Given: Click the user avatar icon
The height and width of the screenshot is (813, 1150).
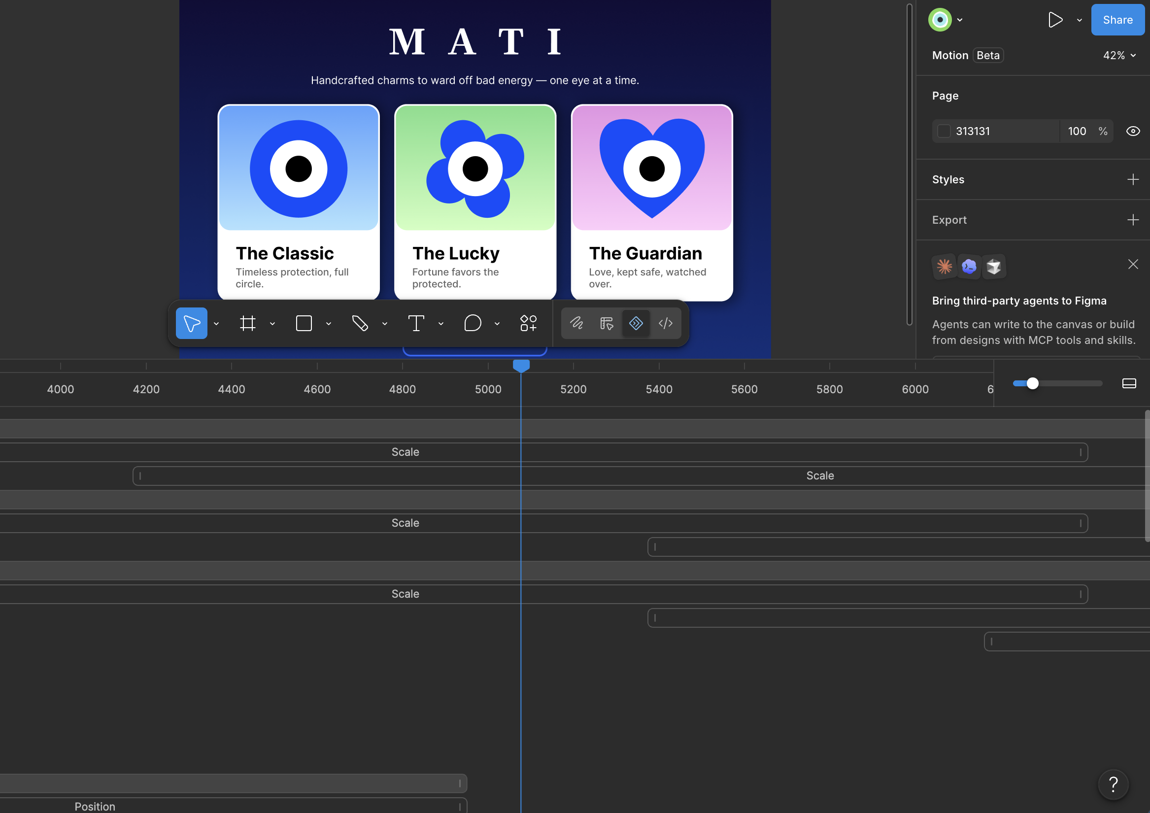Looking at the screenshot, I should coord(940,20).
